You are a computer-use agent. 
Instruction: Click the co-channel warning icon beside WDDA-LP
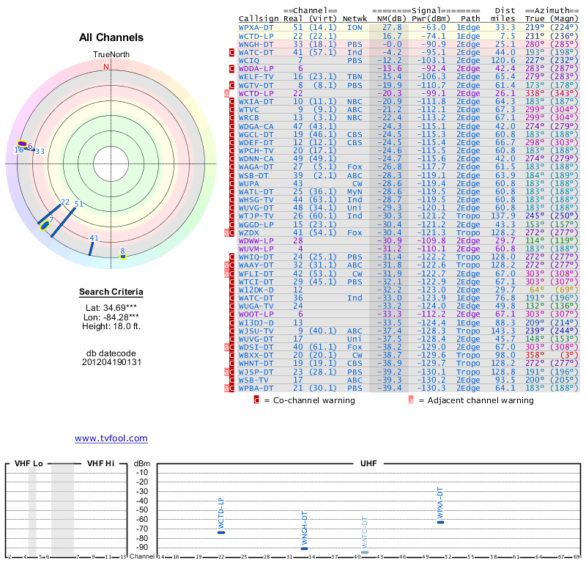coord(232,68)
